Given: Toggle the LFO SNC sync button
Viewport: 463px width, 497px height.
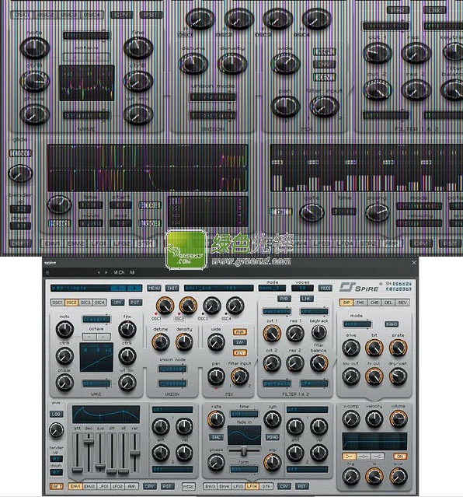Looking at the screenshot, I should [216, 437].
